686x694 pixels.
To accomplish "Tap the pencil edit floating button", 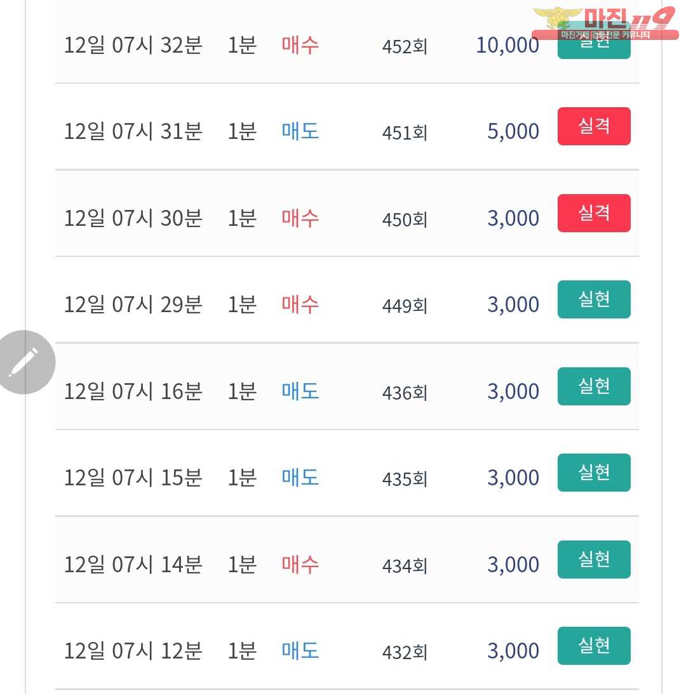I will pyautogui.click(x=24, y=362).
